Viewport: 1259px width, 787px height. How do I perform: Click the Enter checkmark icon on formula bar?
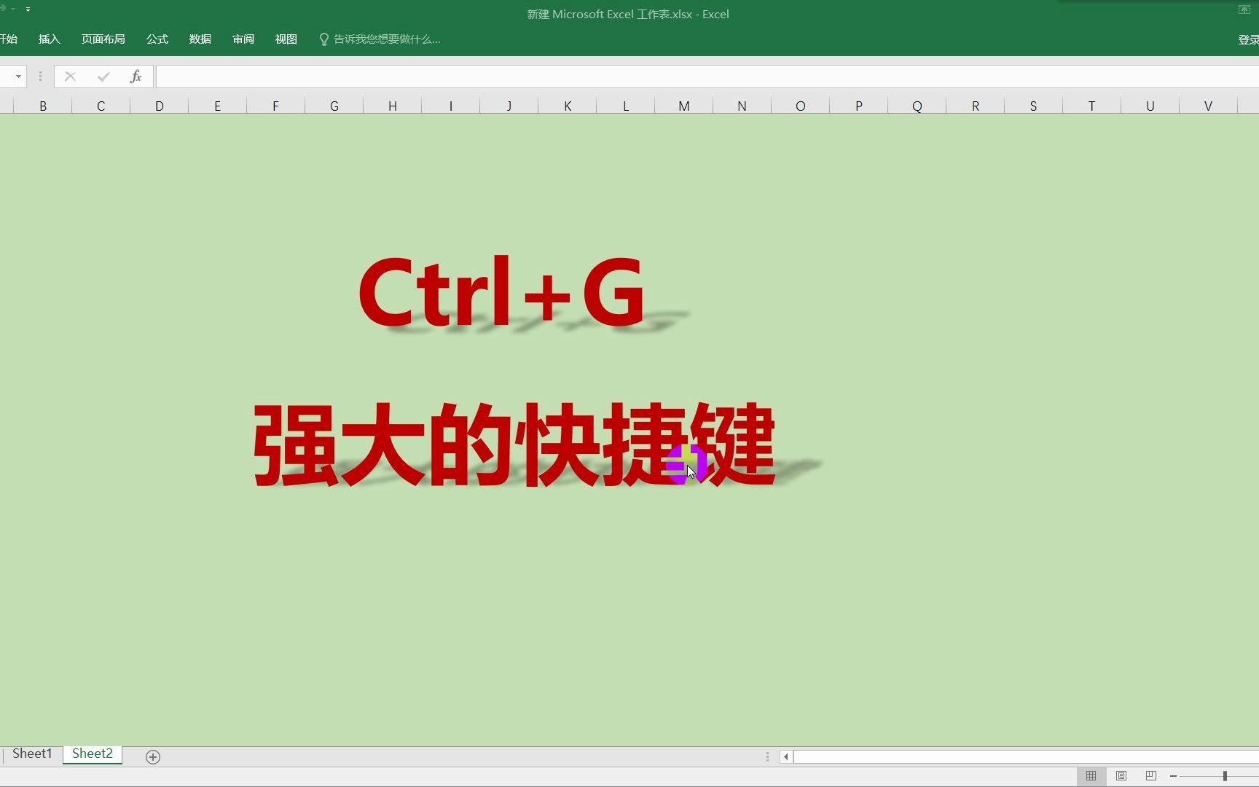(x=102, y=76)
